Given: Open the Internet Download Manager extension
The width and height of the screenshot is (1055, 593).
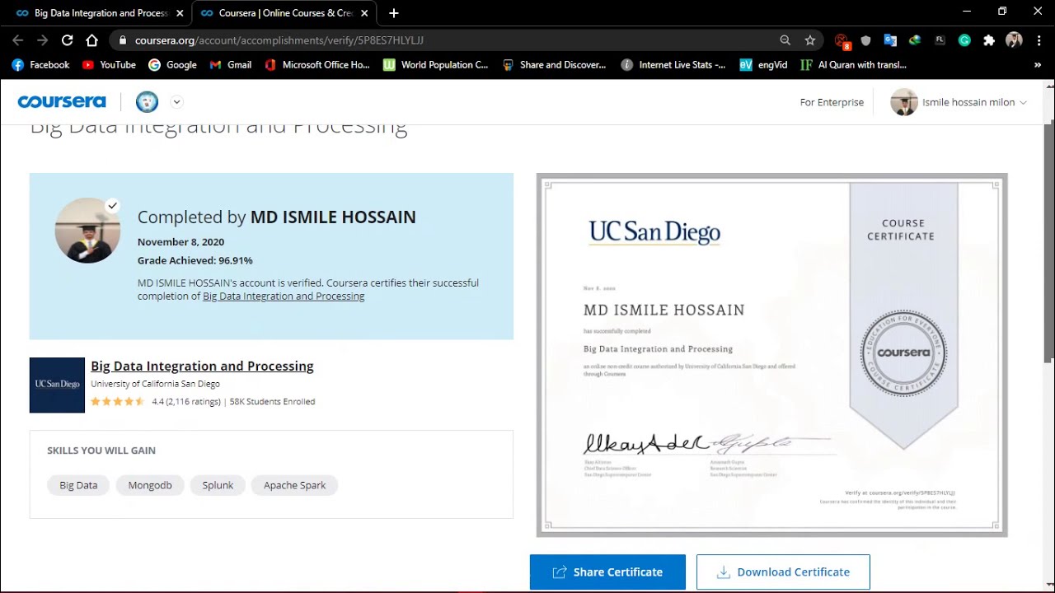Looking at the screenshot, I should coord(915,40).
